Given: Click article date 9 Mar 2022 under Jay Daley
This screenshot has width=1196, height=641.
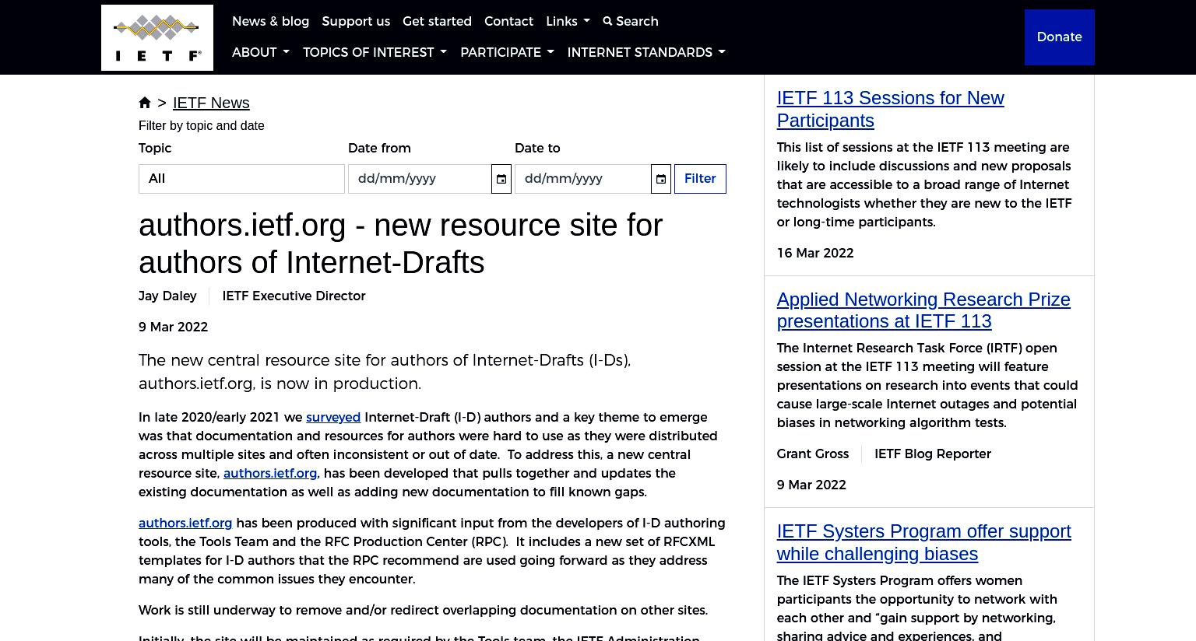Looking at the screenshot, I should click(x=173, y=327).
